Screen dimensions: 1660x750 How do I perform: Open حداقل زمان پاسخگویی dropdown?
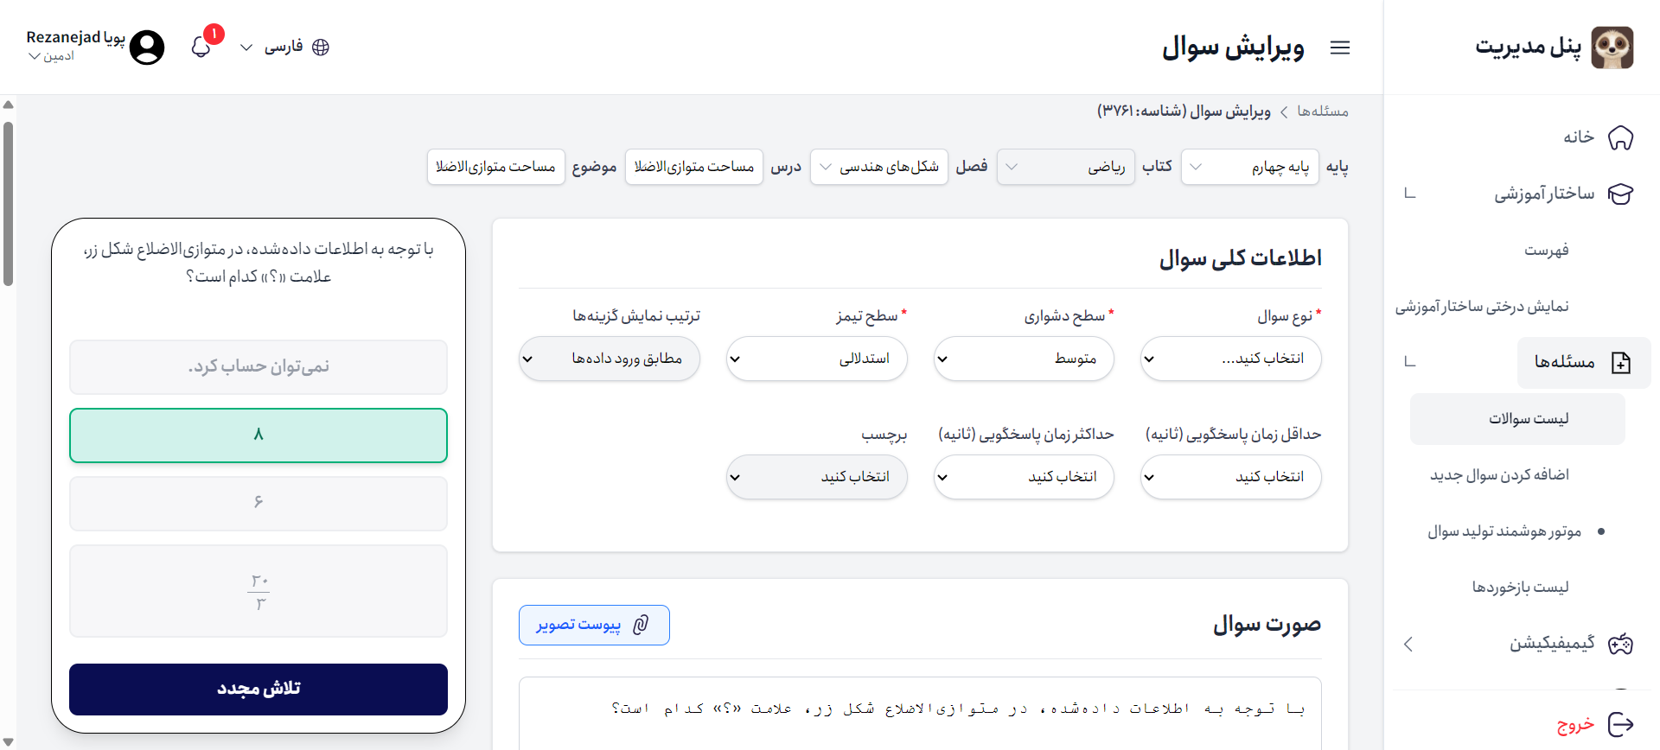(1231, 477)
